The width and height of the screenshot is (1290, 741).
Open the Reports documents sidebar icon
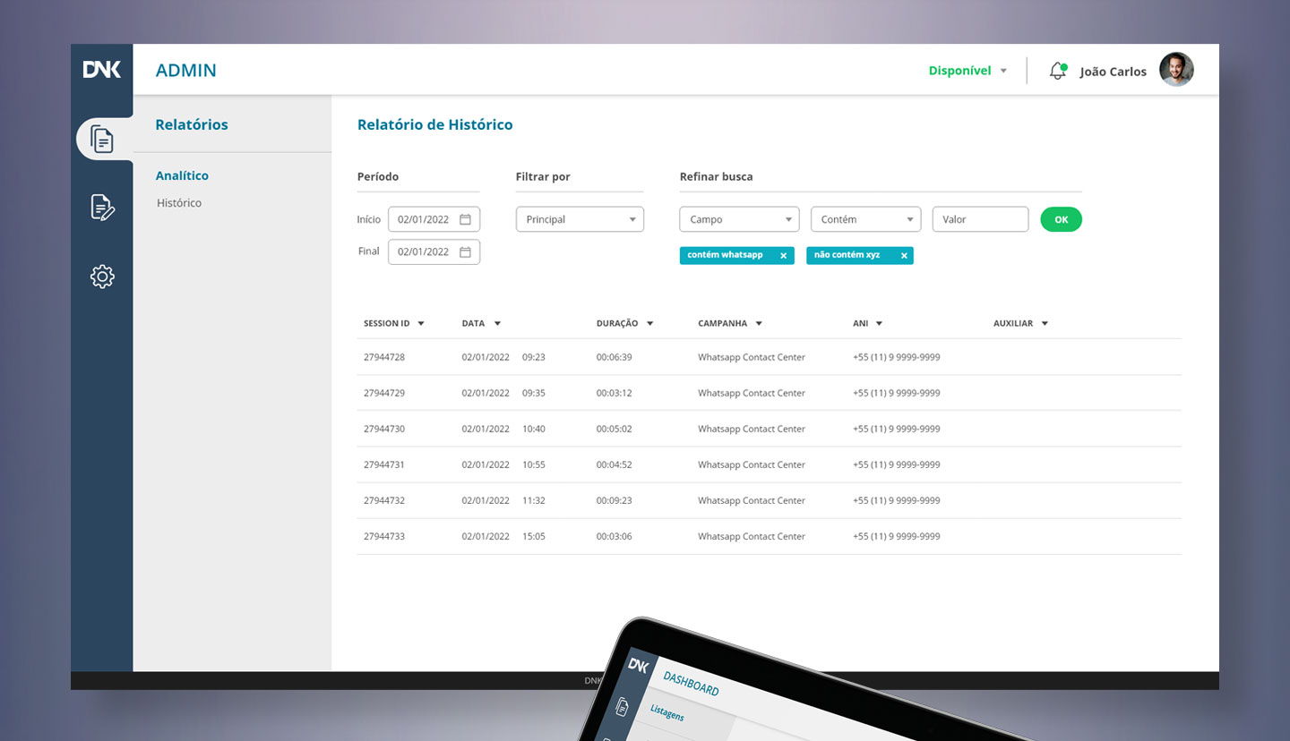102,140
